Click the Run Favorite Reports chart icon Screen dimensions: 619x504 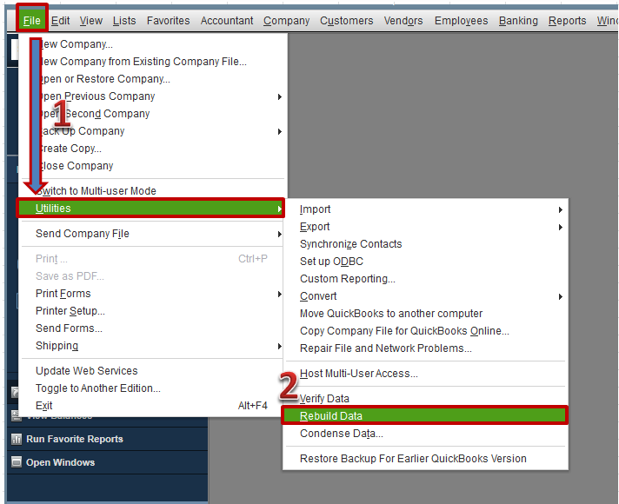pyautogui.click(x=17, y=439)
